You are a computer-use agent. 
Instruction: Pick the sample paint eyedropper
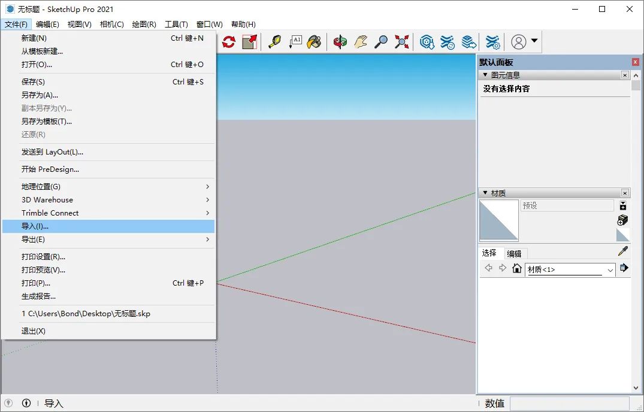622,251
